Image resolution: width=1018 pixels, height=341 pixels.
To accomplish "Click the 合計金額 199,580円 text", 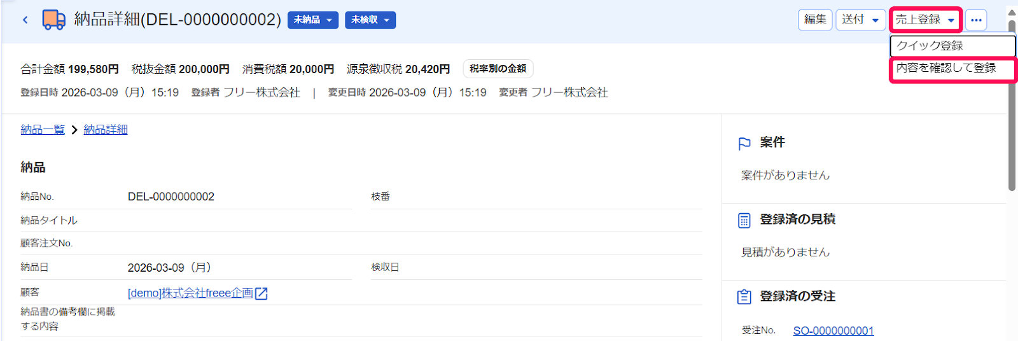I will 69,69.
